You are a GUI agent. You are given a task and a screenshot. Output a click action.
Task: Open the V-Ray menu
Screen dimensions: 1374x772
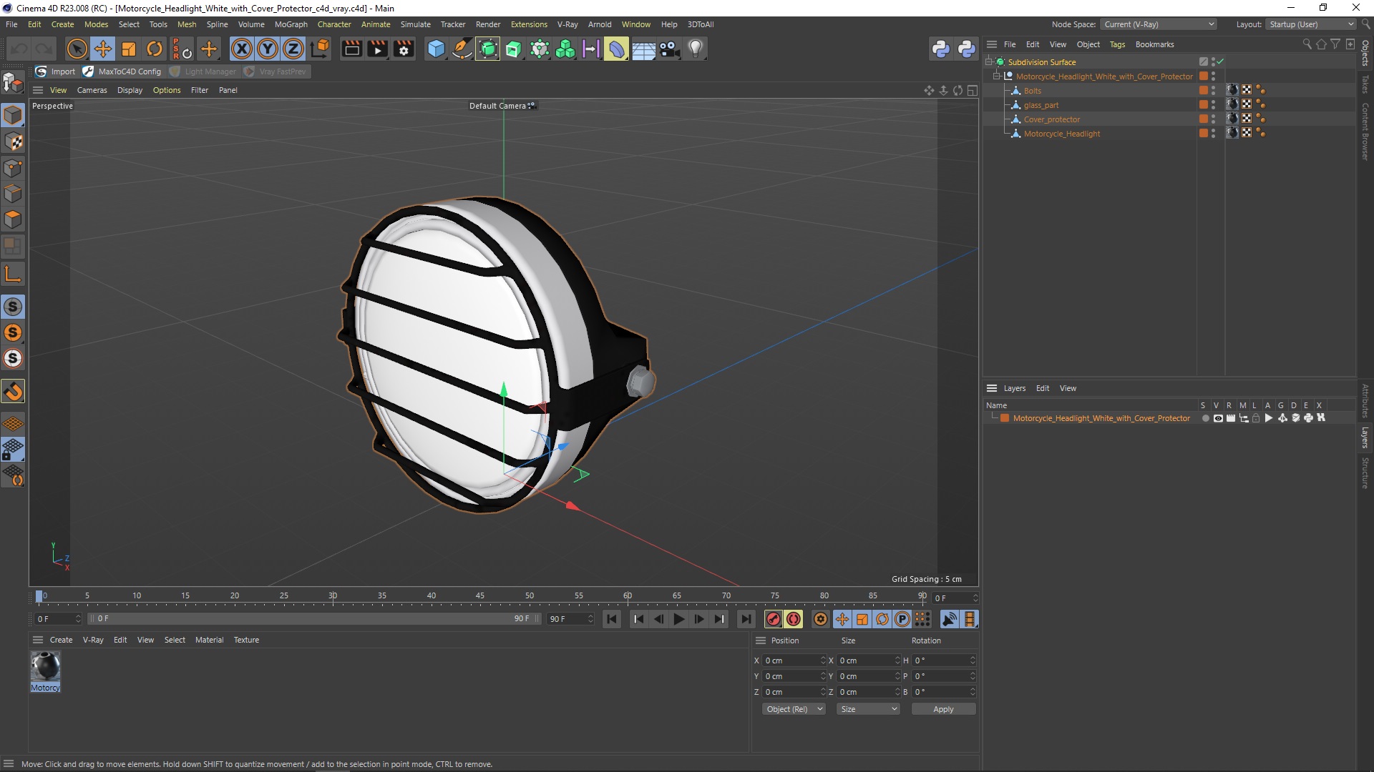coord(567,24)
